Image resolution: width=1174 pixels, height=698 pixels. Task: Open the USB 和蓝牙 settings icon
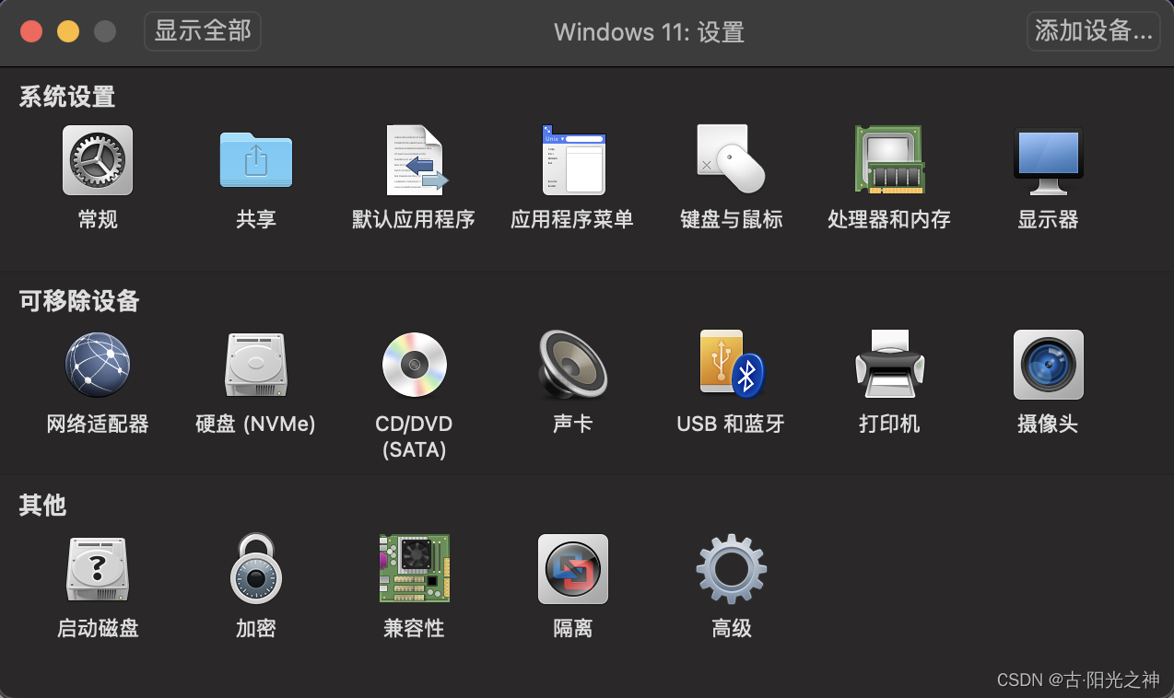pyautogui.click(x=732, y=365)
